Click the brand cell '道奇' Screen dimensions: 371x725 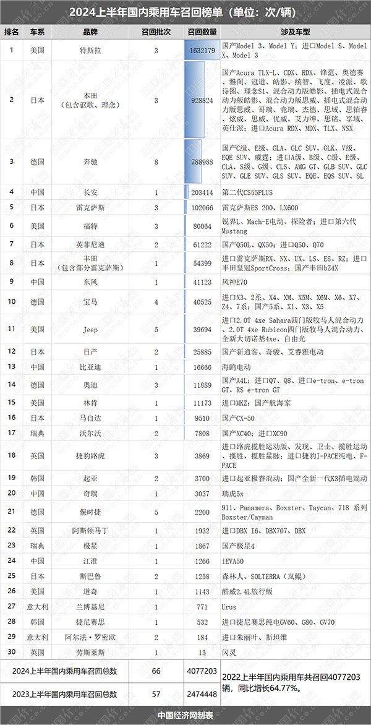[x=90, y=592]
